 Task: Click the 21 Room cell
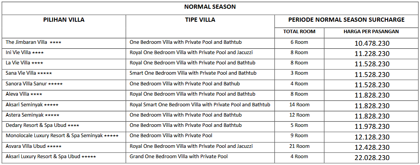click(x=299, y=146)
